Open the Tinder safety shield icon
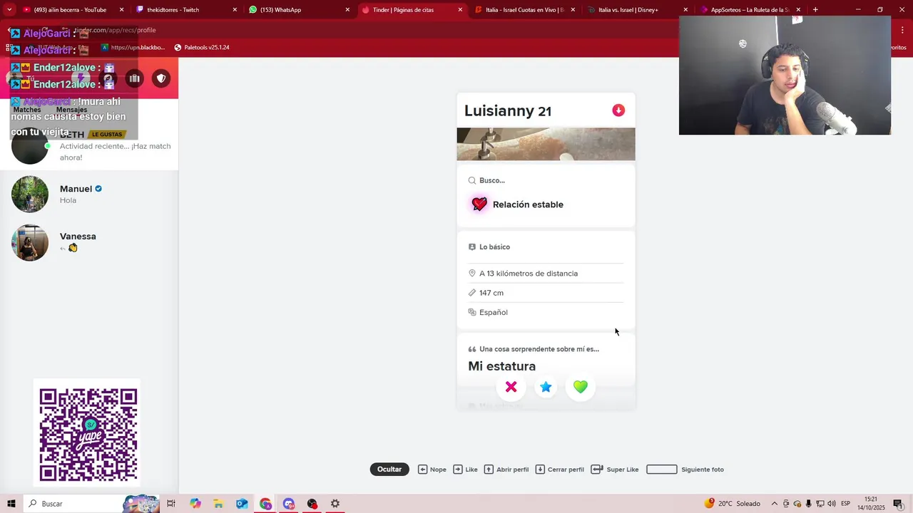Screen dimensions: 913x513 click(x=161, y=78)
